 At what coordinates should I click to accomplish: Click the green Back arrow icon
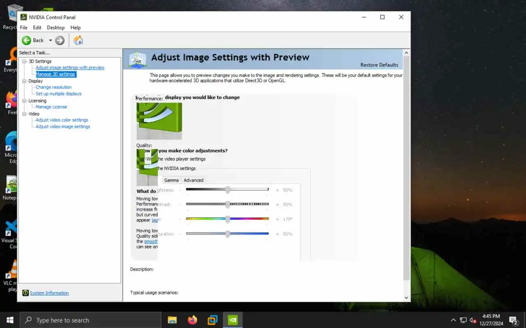coord(26,40)
